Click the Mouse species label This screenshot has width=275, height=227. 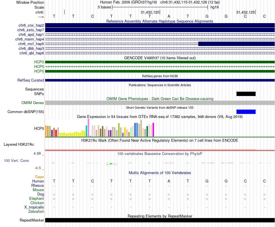38,190
